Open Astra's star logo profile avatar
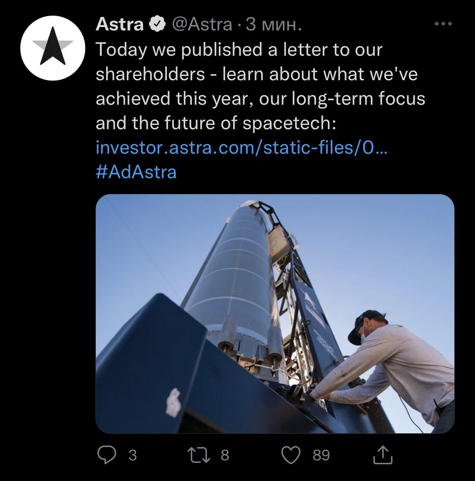Screen dimensions: 475x481 click(53, 48)
